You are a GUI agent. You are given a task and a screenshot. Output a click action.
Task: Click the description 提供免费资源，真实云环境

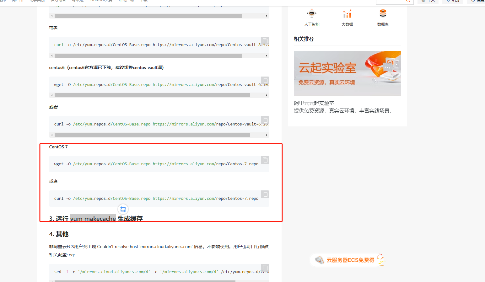[x=346, y=111]
